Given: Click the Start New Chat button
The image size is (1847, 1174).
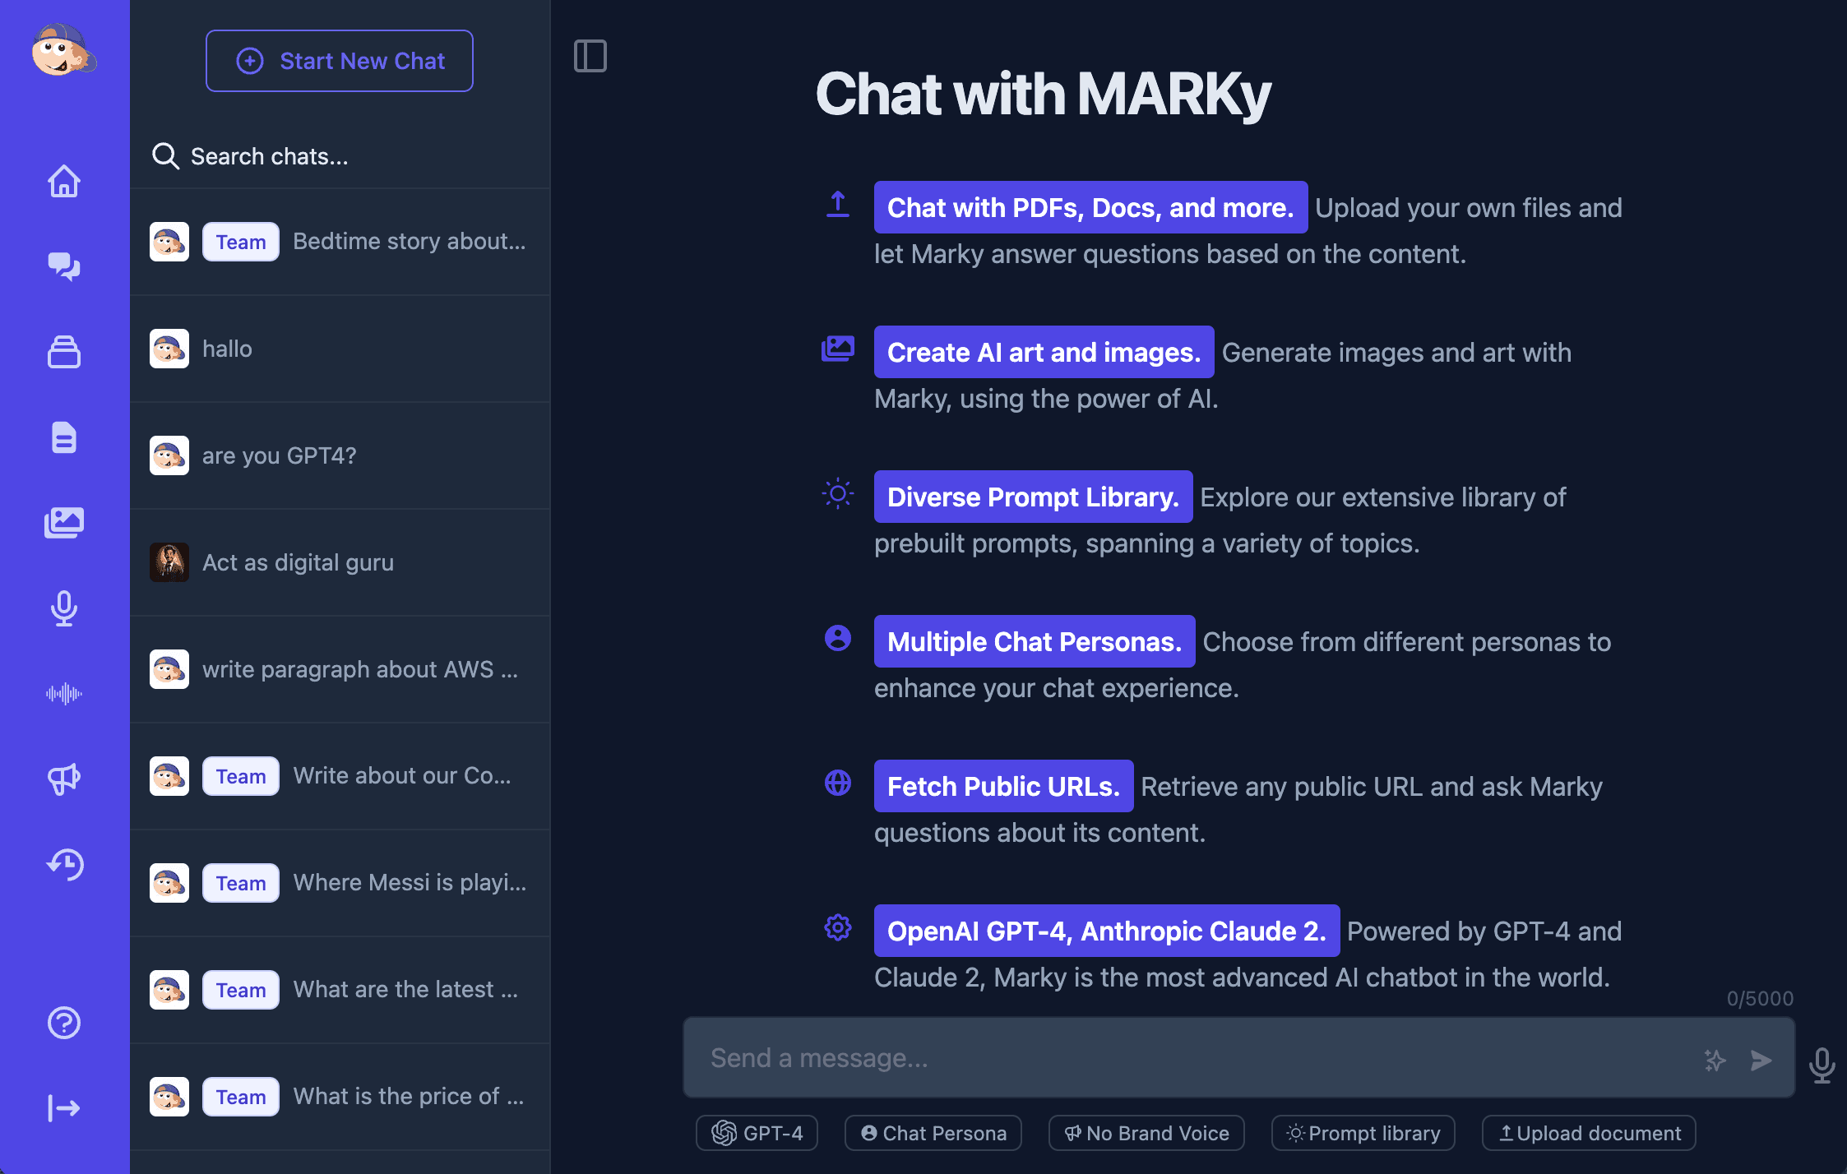Looking at the screenshot, I should click(x=340, y=61).
